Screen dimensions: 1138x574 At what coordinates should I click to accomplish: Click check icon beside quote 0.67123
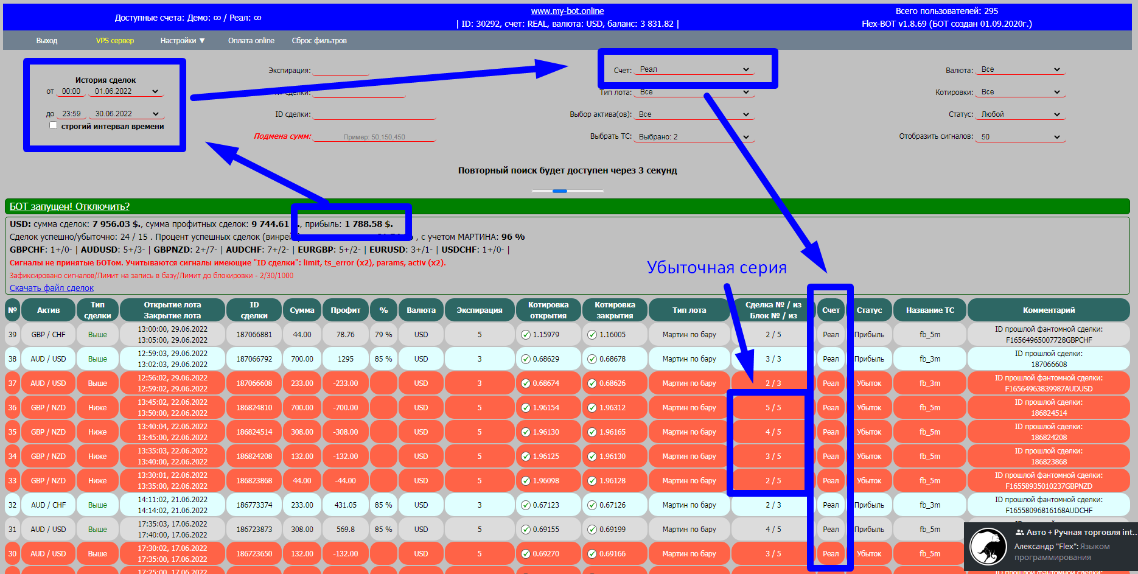[x=526, y=505]
